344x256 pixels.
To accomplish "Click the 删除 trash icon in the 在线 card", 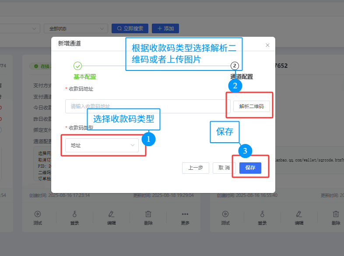I will coord(148,214).
